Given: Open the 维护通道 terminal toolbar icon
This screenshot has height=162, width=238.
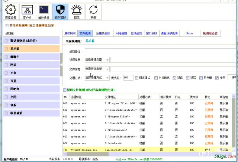Looking at the screenshot, I should click(x=44, y=12).
